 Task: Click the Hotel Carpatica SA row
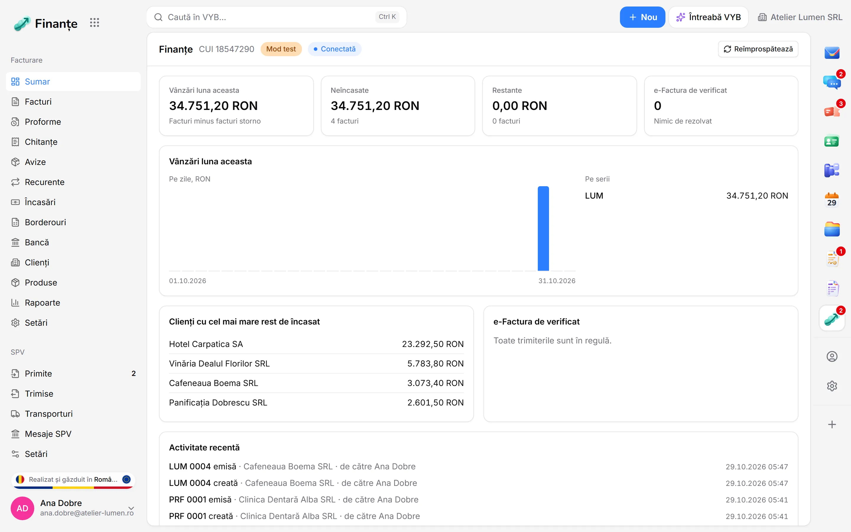coord(316,344)
